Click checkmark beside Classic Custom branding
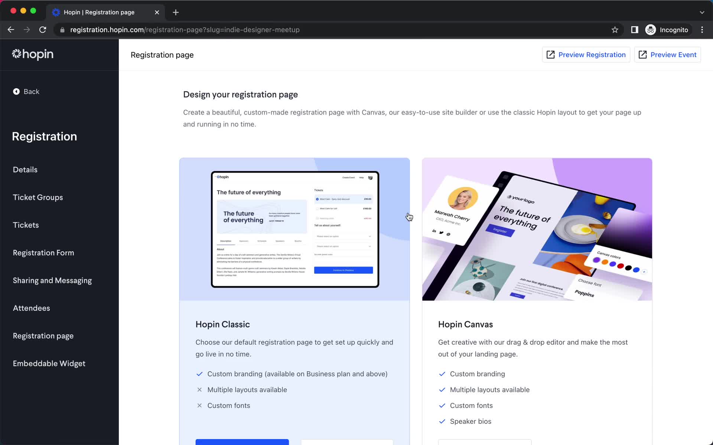Image resolution: width=713 pixels, height=445 pixels. 199,374
